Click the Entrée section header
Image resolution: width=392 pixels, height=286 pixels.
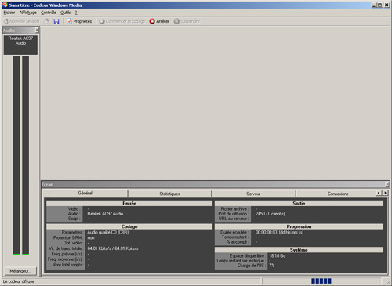tap(129, 203)
